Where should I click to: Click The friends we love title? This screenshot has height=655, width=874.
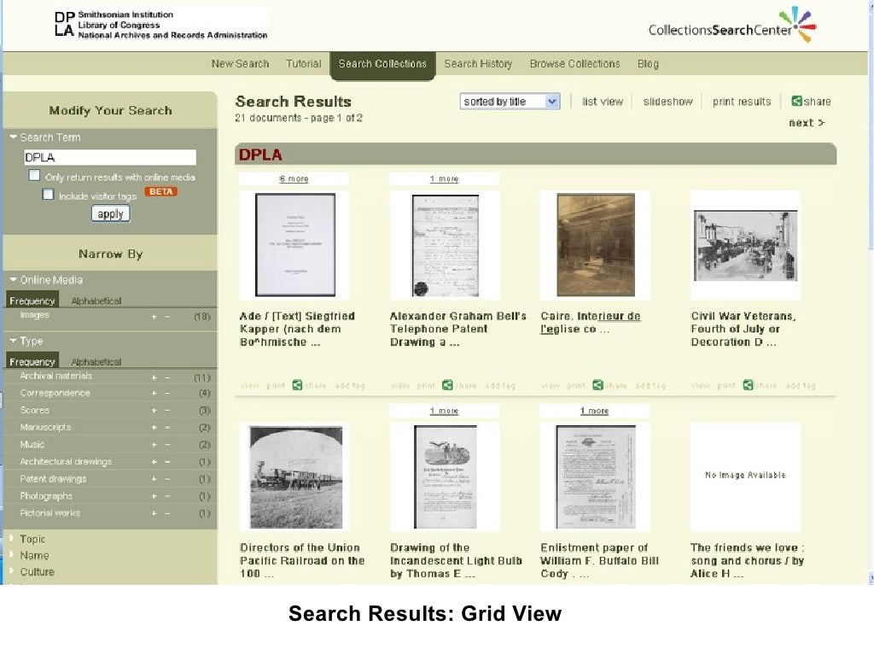point(747,561)
